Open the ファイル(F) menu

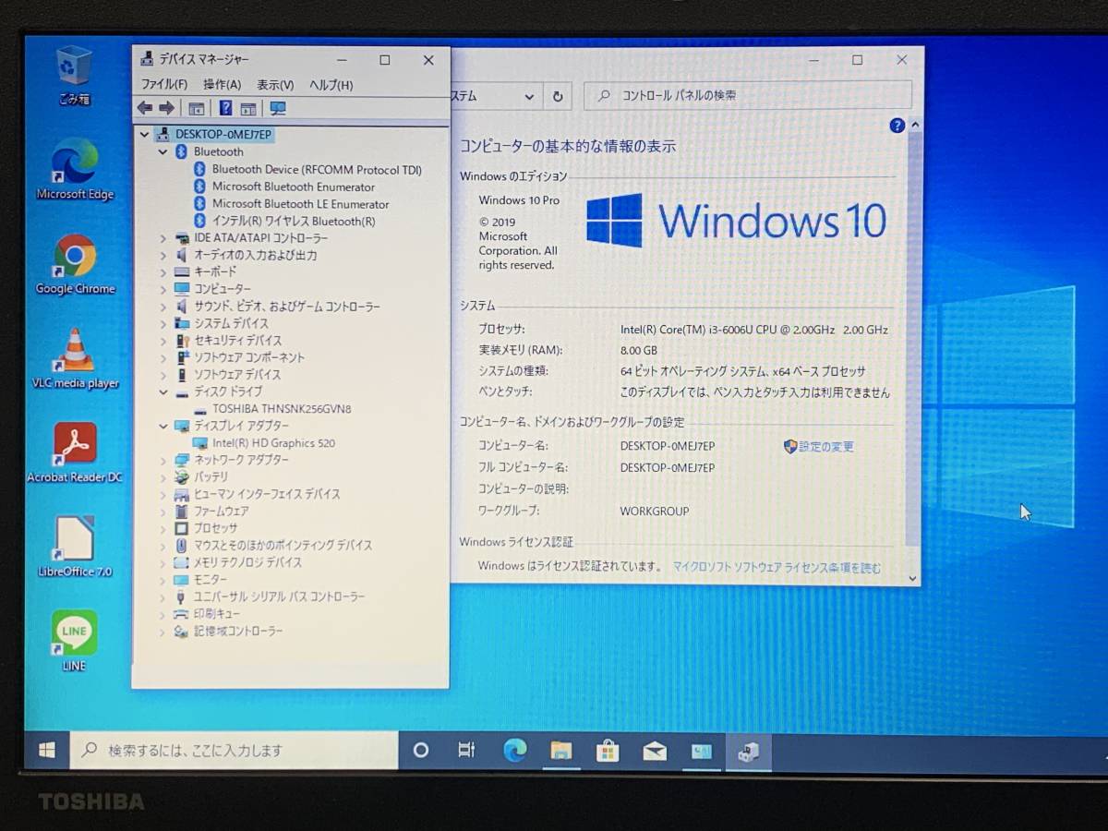click(164, 85)
